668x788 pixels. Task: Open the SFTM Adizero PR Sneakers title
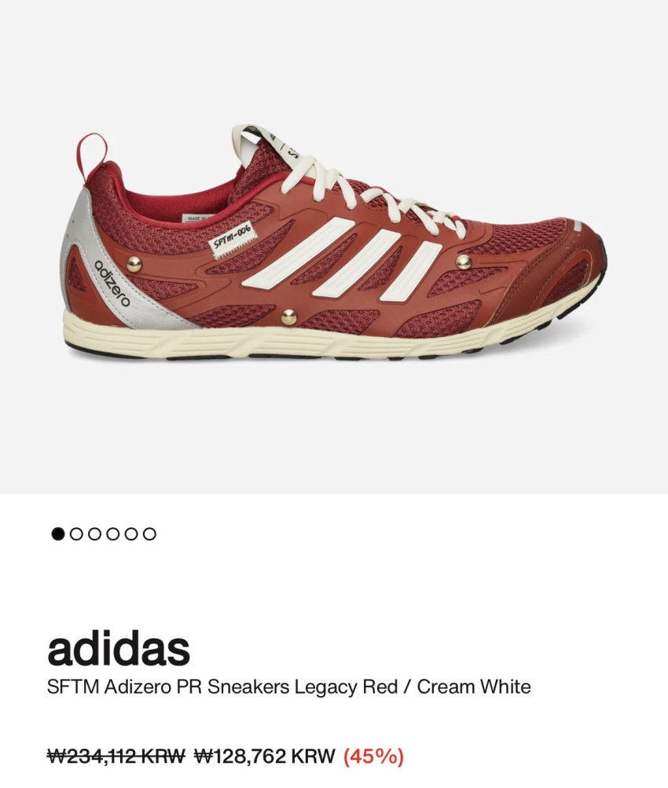(288, 687)
